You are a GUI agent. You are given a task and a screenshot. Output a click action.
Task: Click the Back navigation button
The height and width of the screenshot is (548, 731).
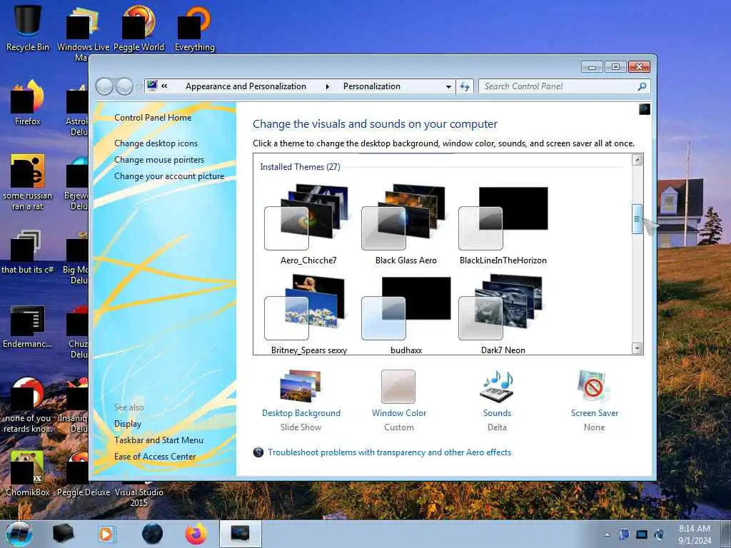[x=104, y=86]
